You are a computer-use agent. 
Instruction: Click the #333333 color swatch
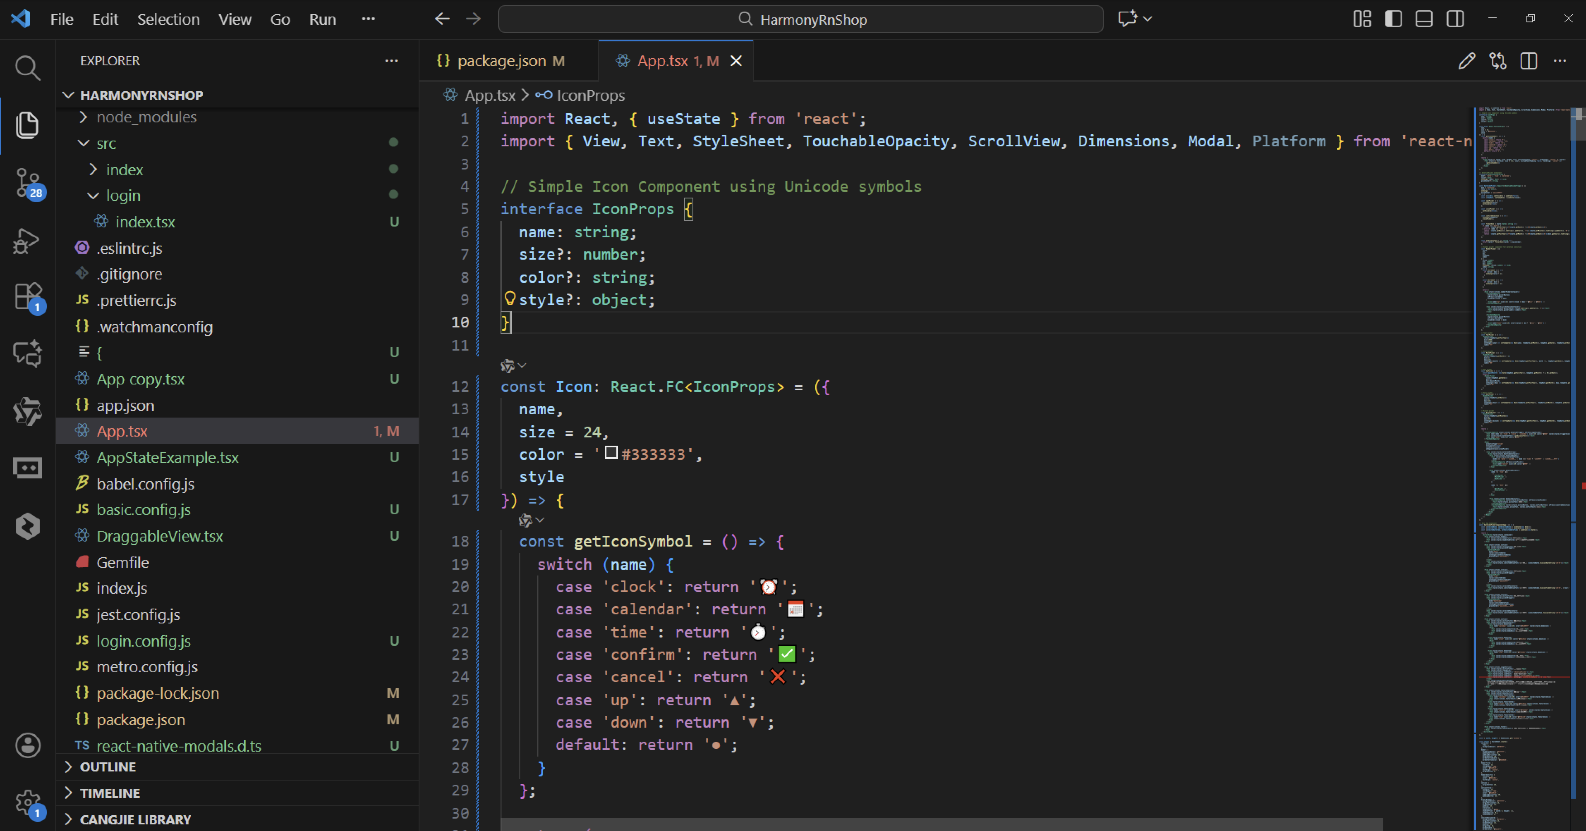click(611, 453)
